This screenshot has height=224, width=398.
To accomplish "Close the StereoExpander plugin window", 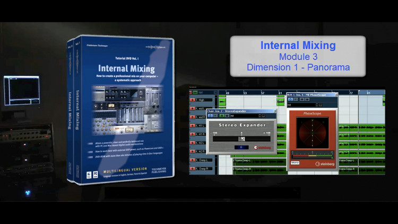I will (275, 111).
